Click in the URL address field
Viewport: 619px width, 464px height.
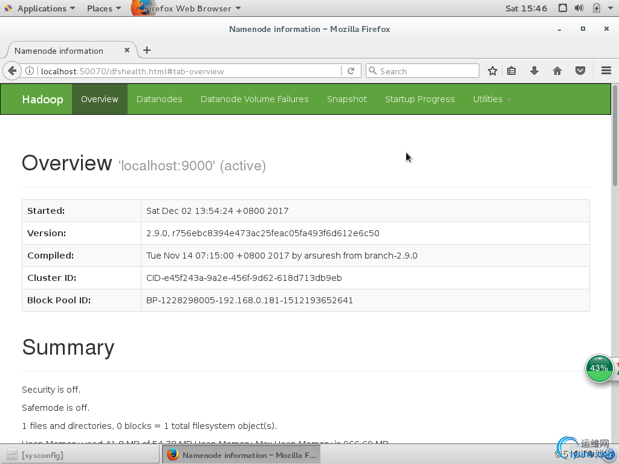pyautogui.click(x=189, y=71)
